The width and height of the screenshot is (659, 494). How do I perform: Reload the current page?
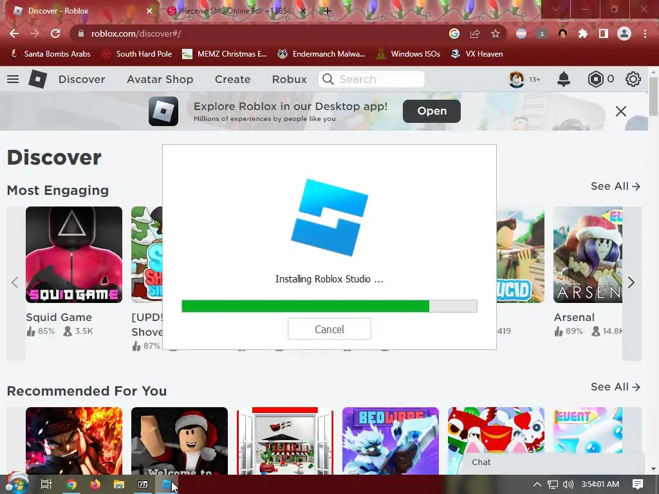point(55,33)
